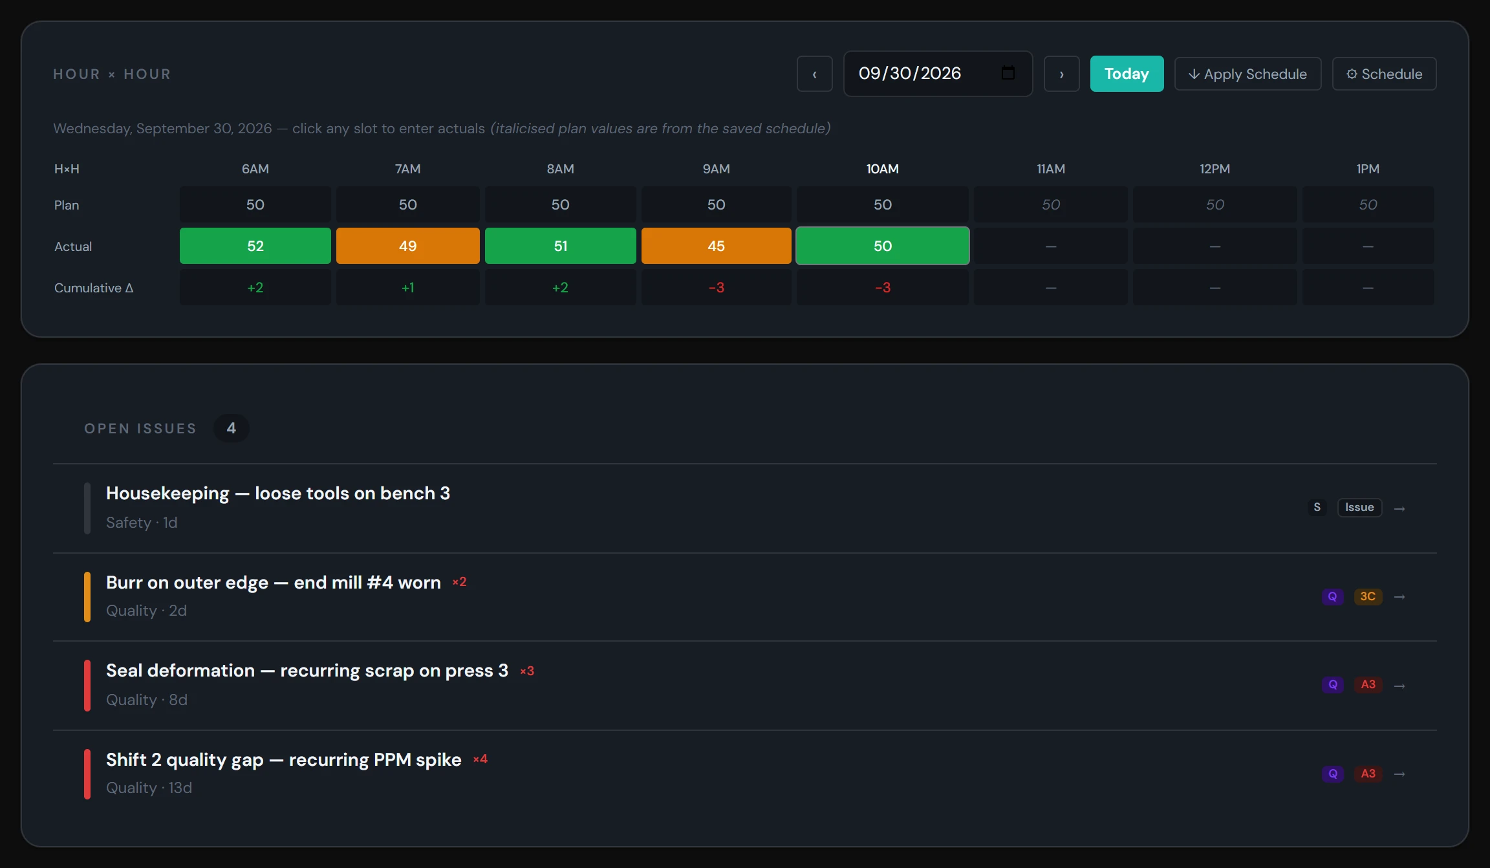Open the Schedule settings button
This screenshot has width=1490, height=868.
pyautogui.click(x=1384, y=74)
